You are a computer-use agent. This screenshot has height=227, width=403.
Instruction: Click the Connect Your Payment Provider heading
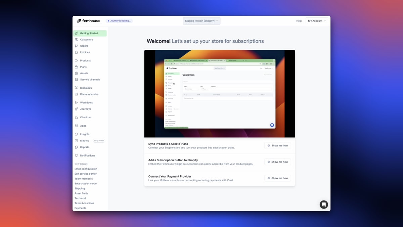[x=170, y=176]
